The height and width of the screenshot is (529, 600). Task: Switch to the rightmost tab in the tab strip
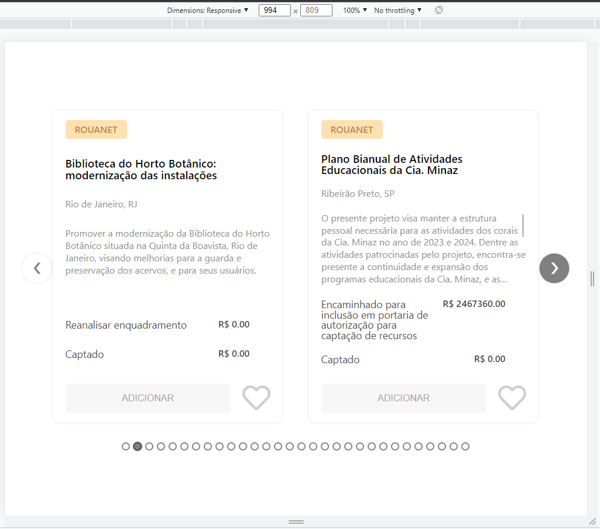pyautogui.click(x=556, y=23)
